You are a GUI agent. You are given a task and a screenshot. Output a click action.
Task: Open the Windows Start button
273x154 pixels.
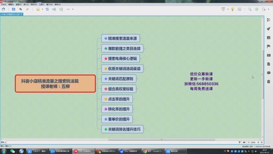pos(4,151)
